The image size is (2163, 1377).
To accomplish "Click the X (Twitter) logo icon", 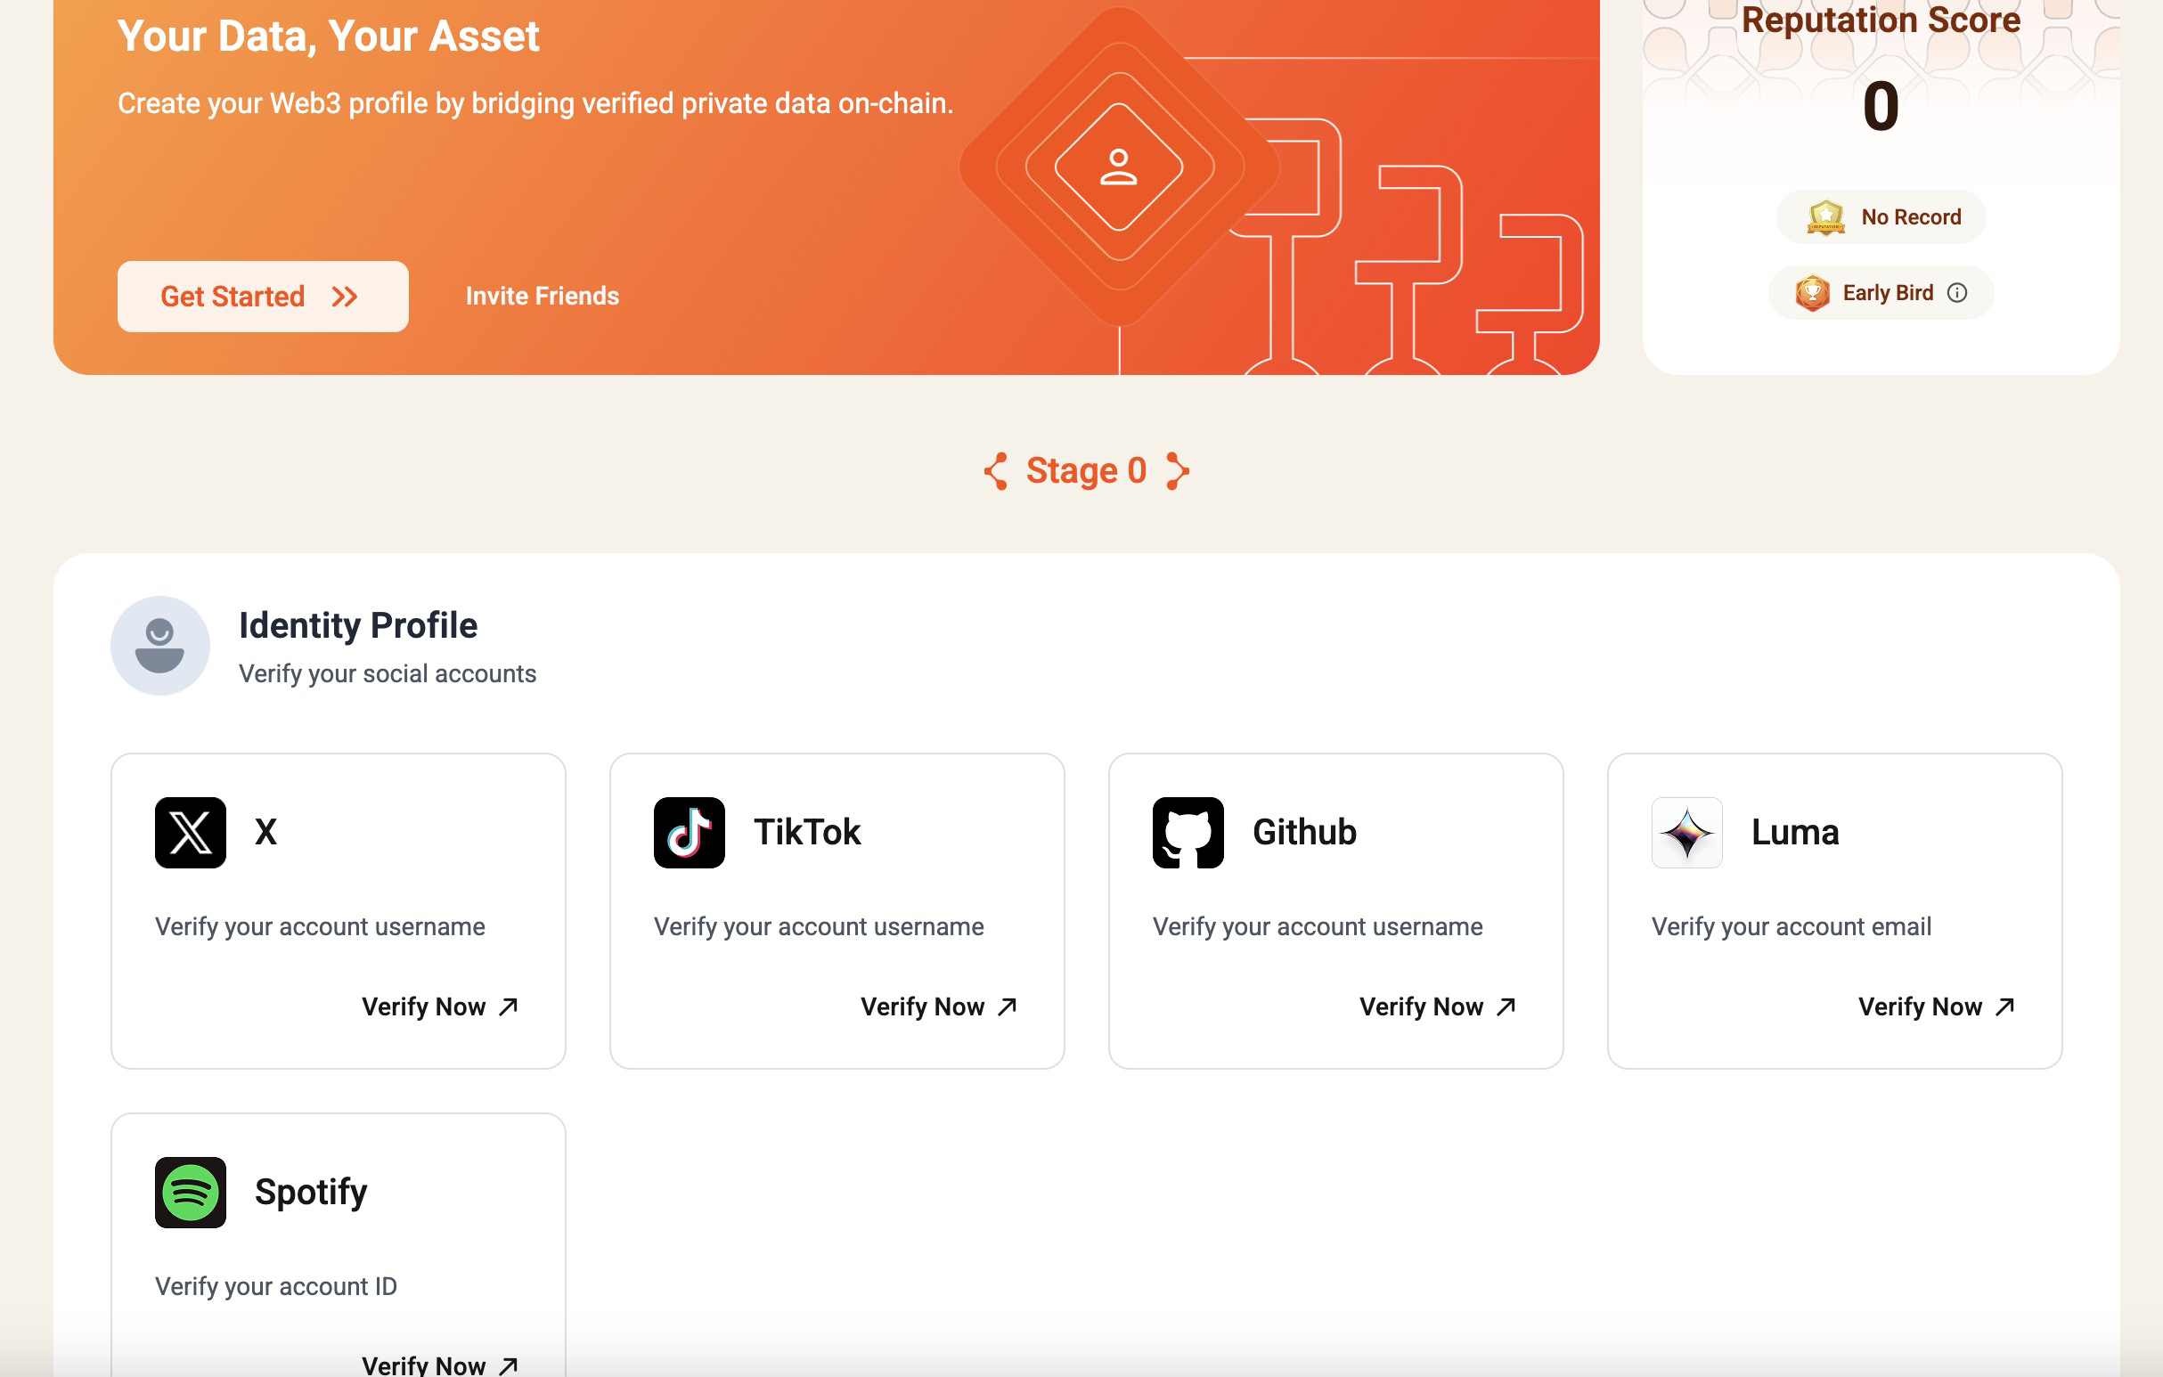I will click(x=191, y=832).
